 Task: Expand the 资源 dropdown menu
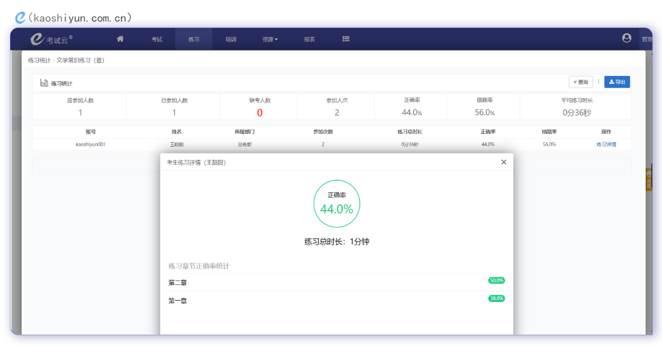pos(270,40)
